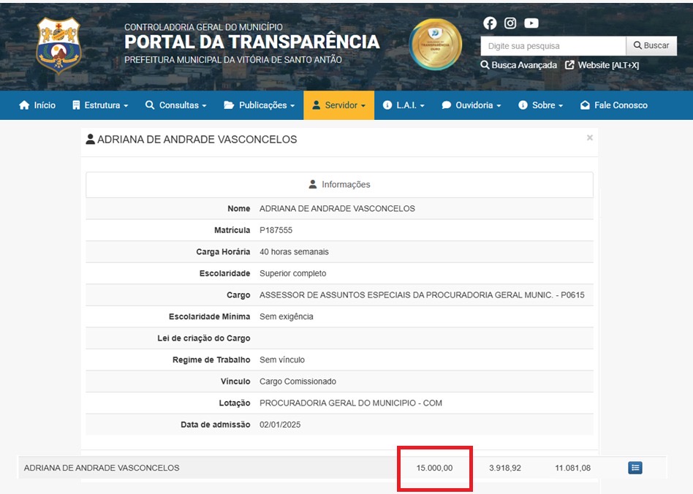Open the Instagram social icon

coord(510,23)
